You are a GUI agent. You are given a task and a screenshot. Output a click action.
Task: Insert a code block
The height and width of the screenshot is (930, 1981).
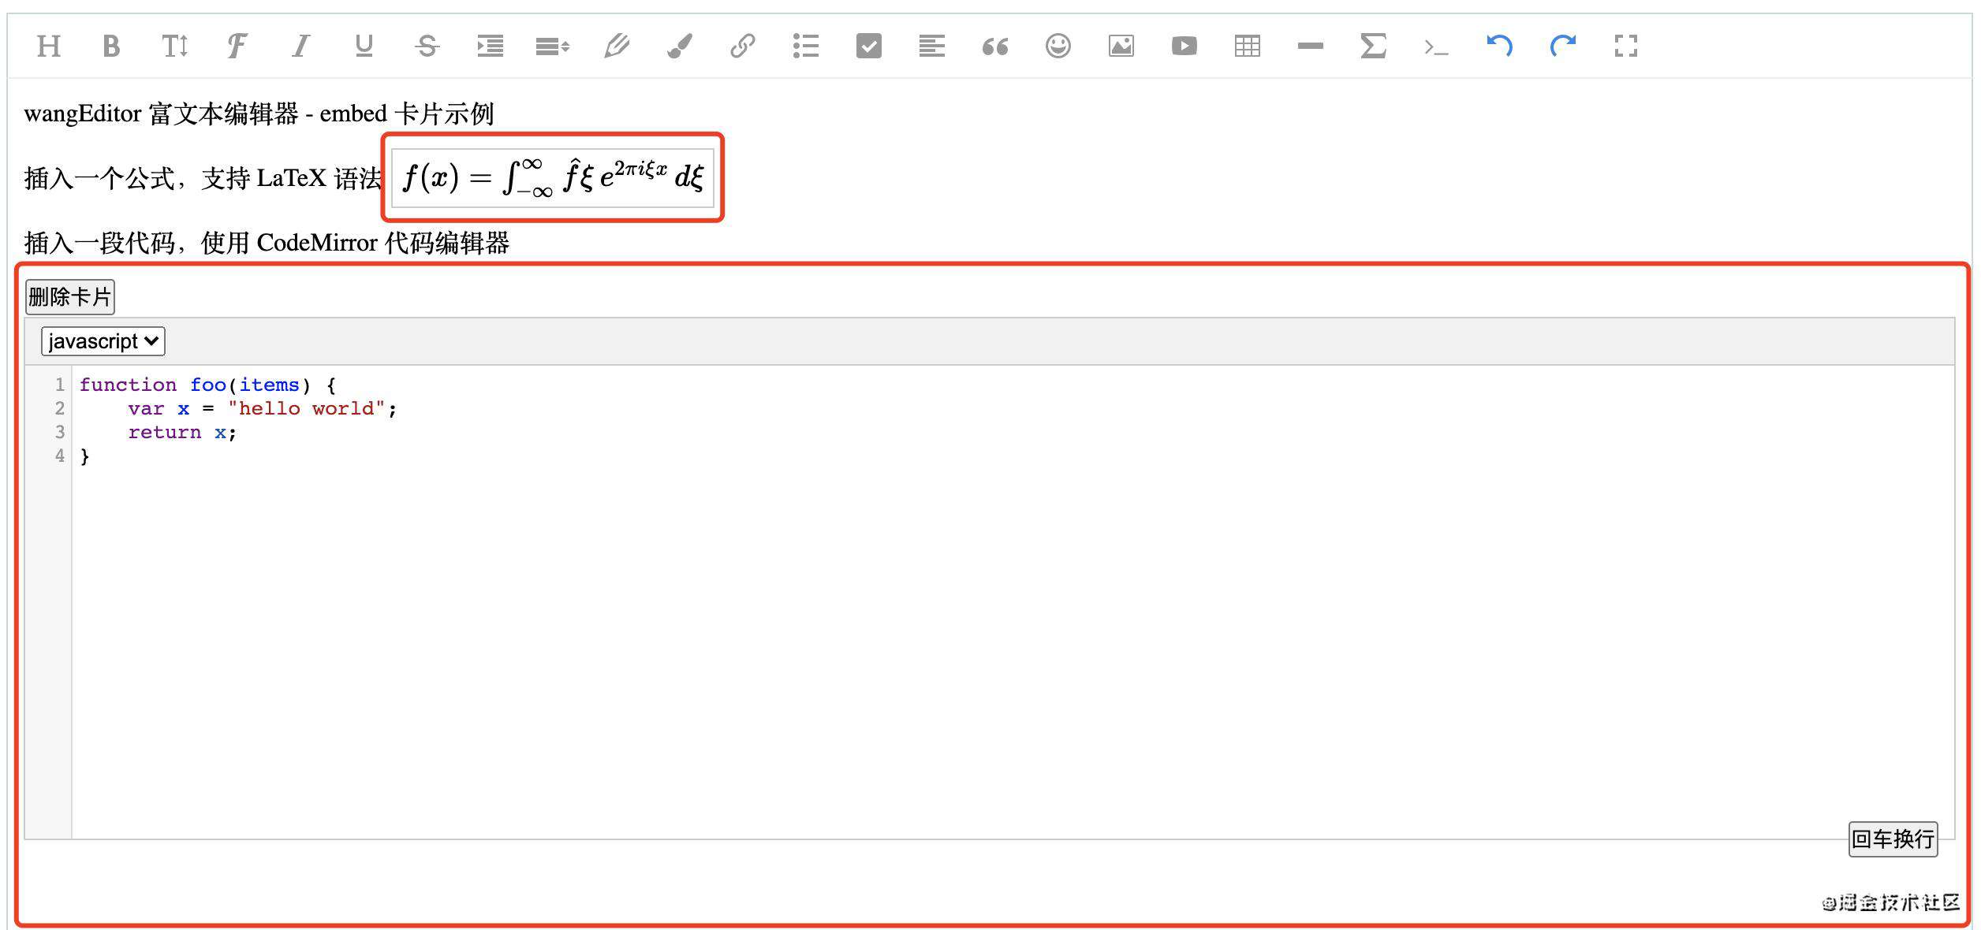click(x=1436, y=46)
